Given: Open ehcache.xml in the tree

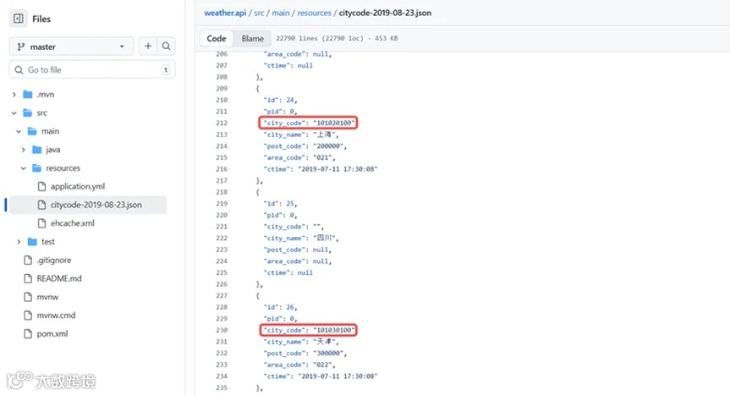Looking at the screenshot, I should tap(73, 223).
